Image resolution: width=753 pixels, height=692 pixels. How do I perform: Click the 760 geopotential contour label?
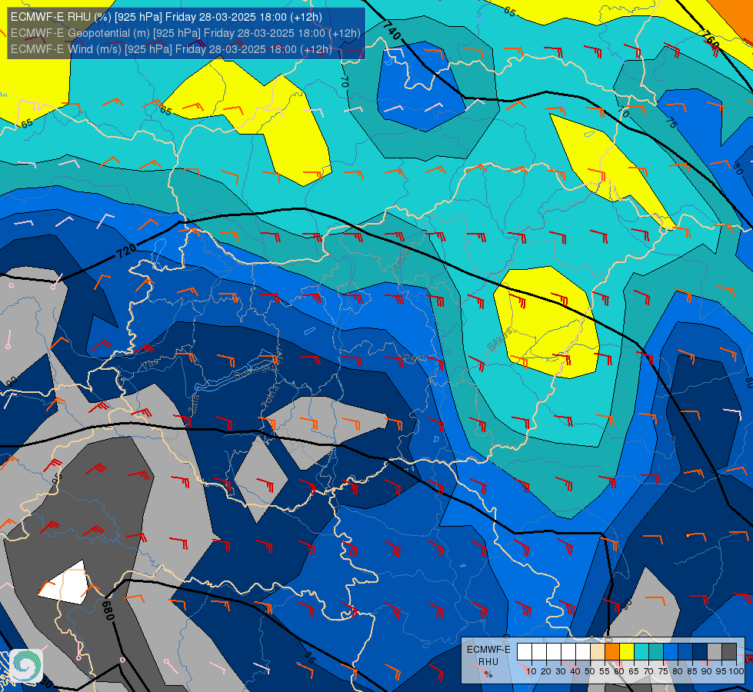(709, 39)
